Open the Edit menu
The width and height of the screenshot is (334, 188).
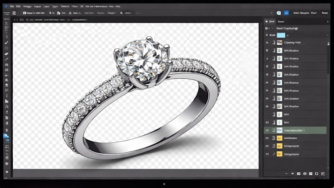pyautogui.click(x=18, y=6)
